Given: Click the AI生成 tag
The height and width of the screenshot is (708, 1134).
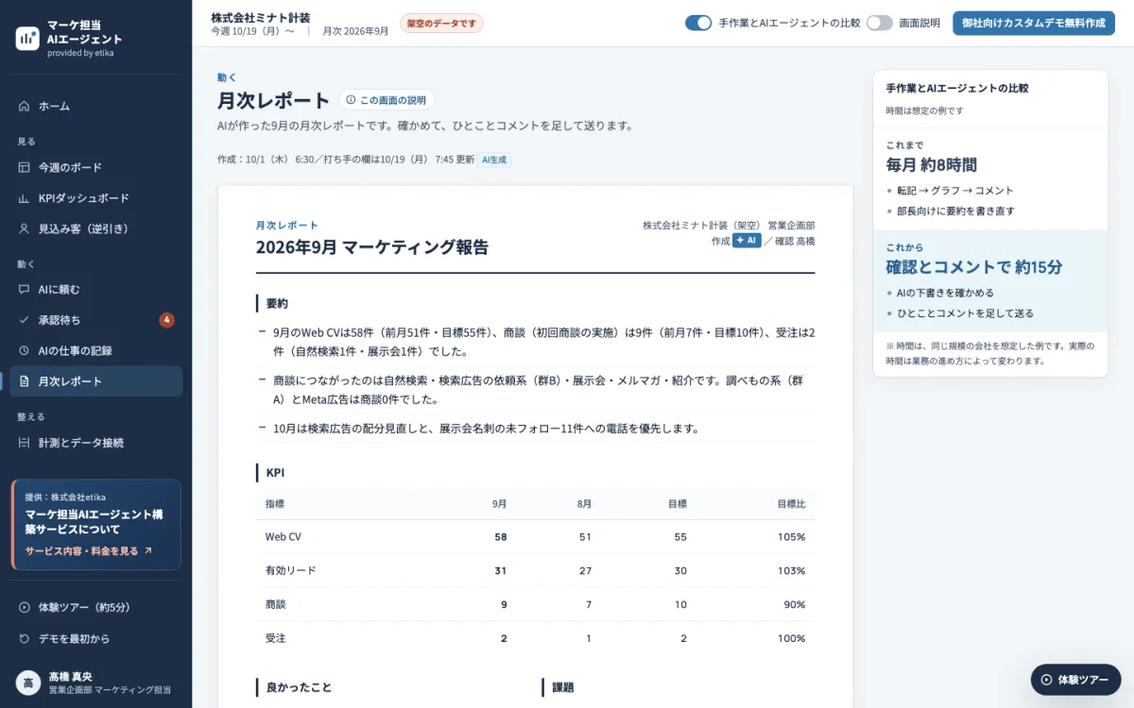Looking at the screenshot, I should point(495,160).
